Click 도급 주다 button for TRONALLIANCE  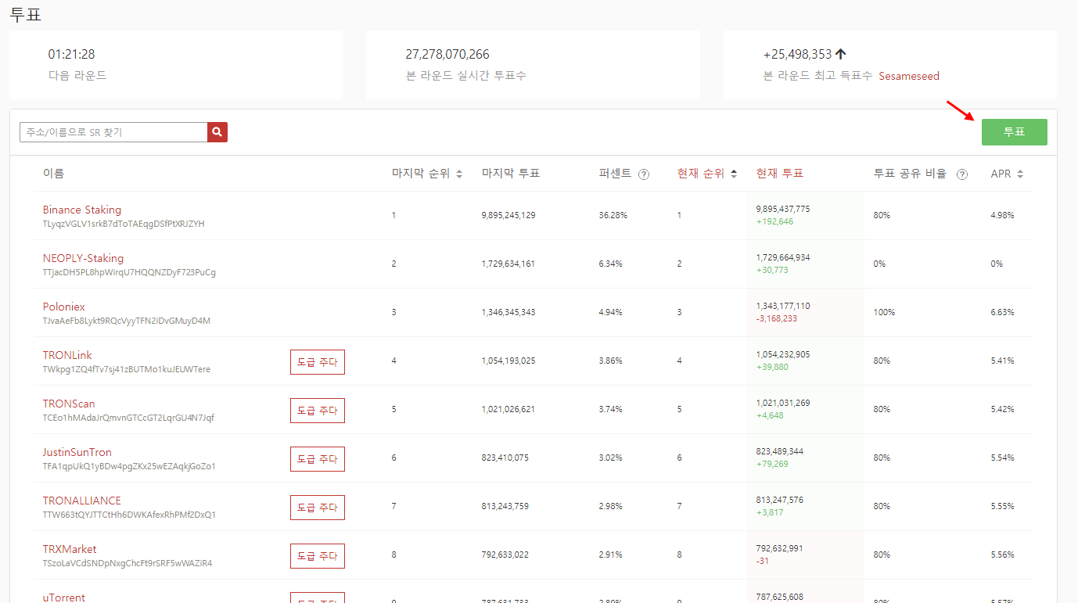[x=318, y=508]
